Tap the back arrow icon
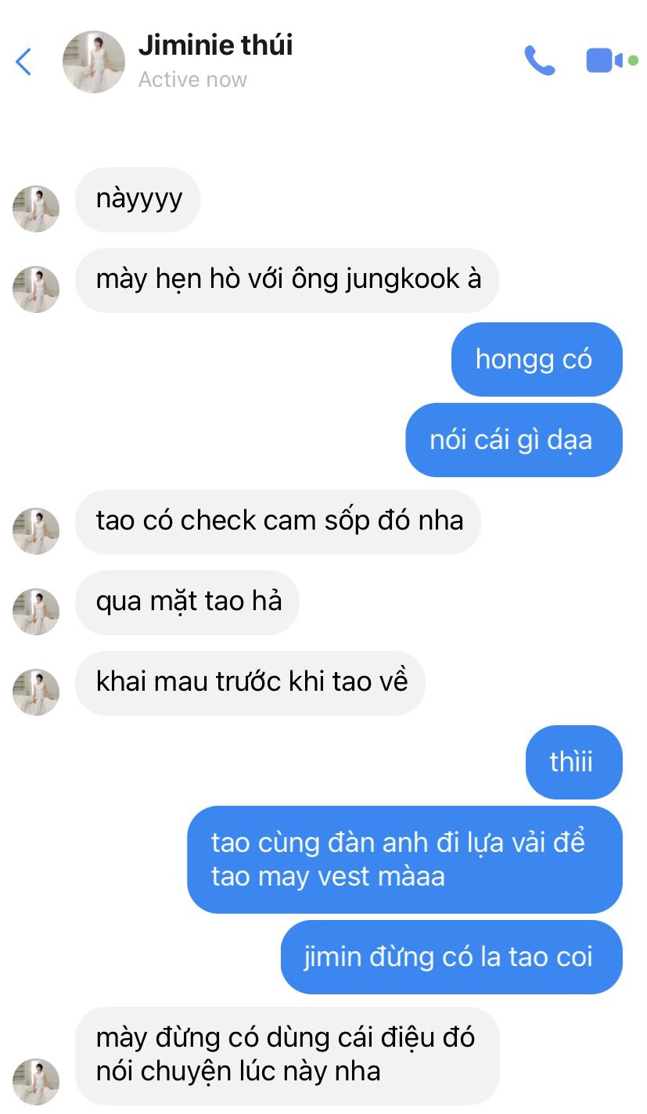This screenshot has height=1114, width=647. 23,62
